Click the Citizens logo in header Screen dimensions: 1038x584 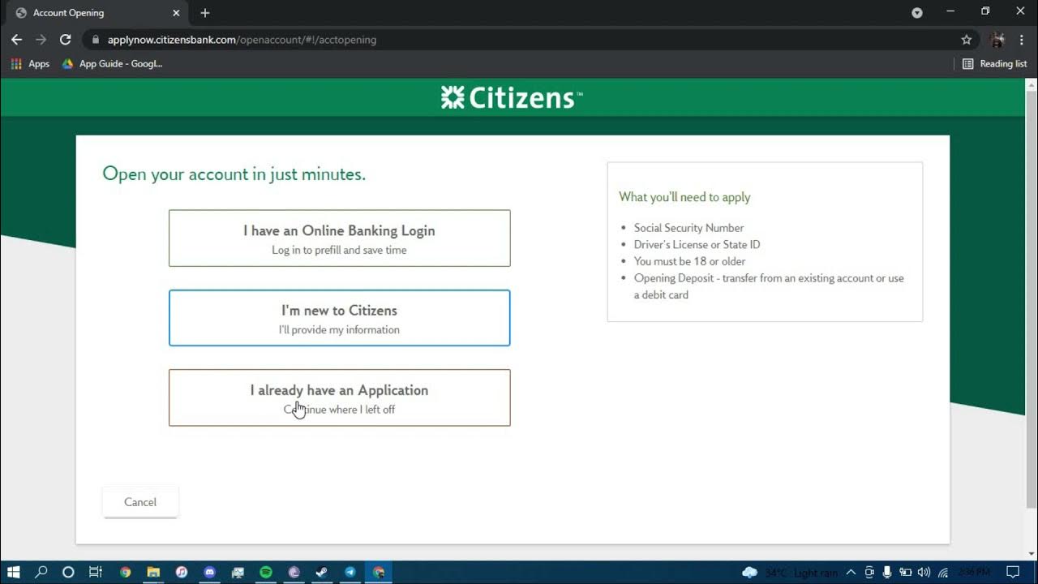coord(511,98)
